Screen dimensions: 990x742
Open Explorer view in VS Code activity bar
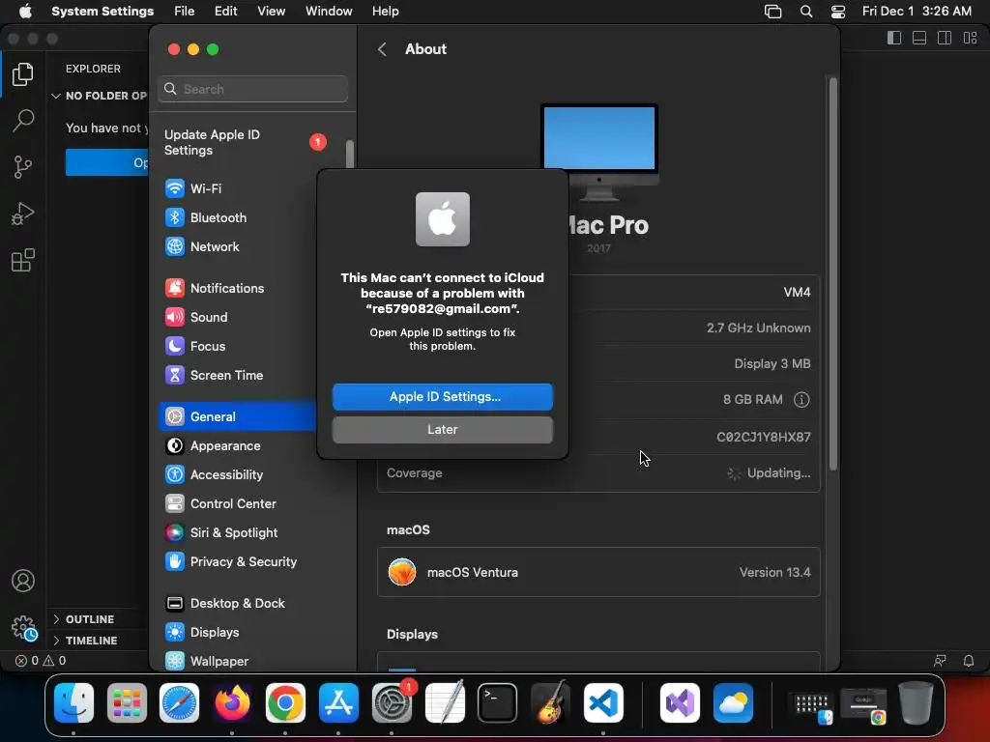(x=23, y=74)
